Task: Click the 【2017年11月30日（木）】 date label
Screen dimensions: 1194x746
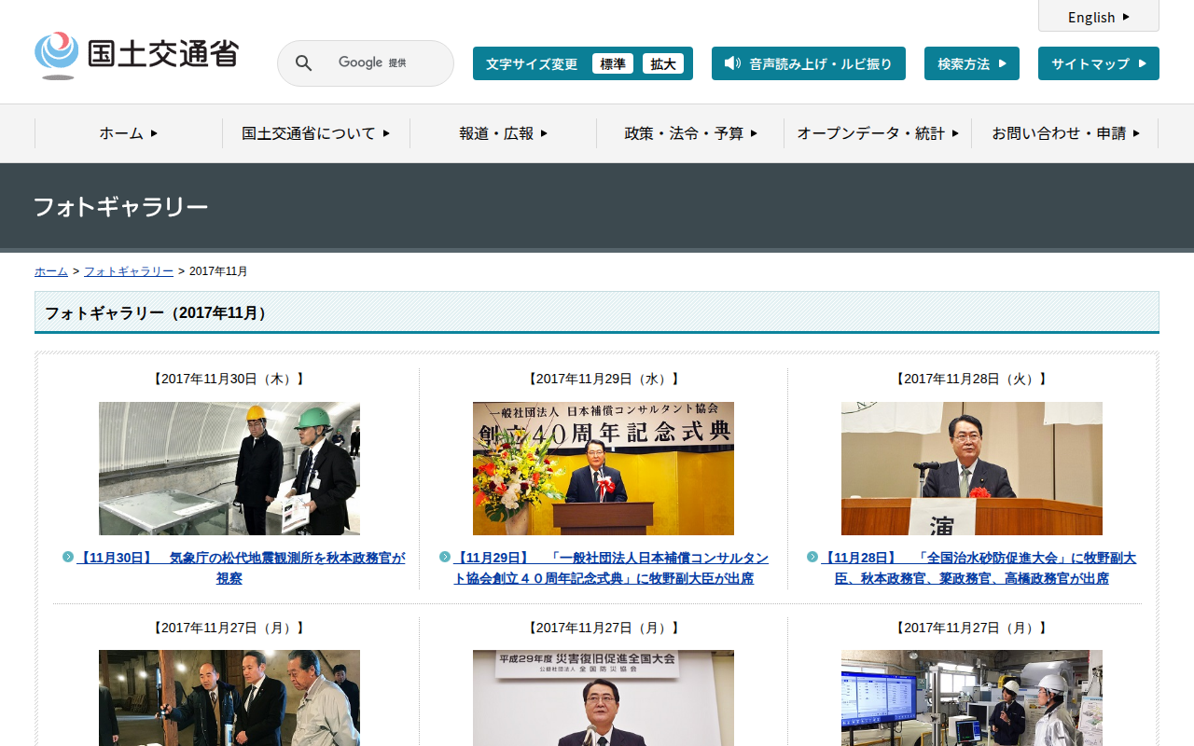Action: 229,379
